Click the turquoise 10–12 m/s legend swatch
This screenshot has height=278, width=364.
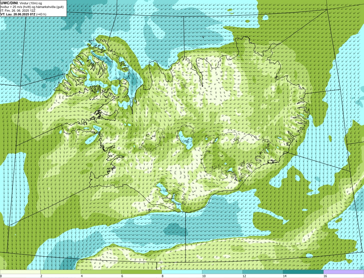pyautogui.click(x=222, y=272)
